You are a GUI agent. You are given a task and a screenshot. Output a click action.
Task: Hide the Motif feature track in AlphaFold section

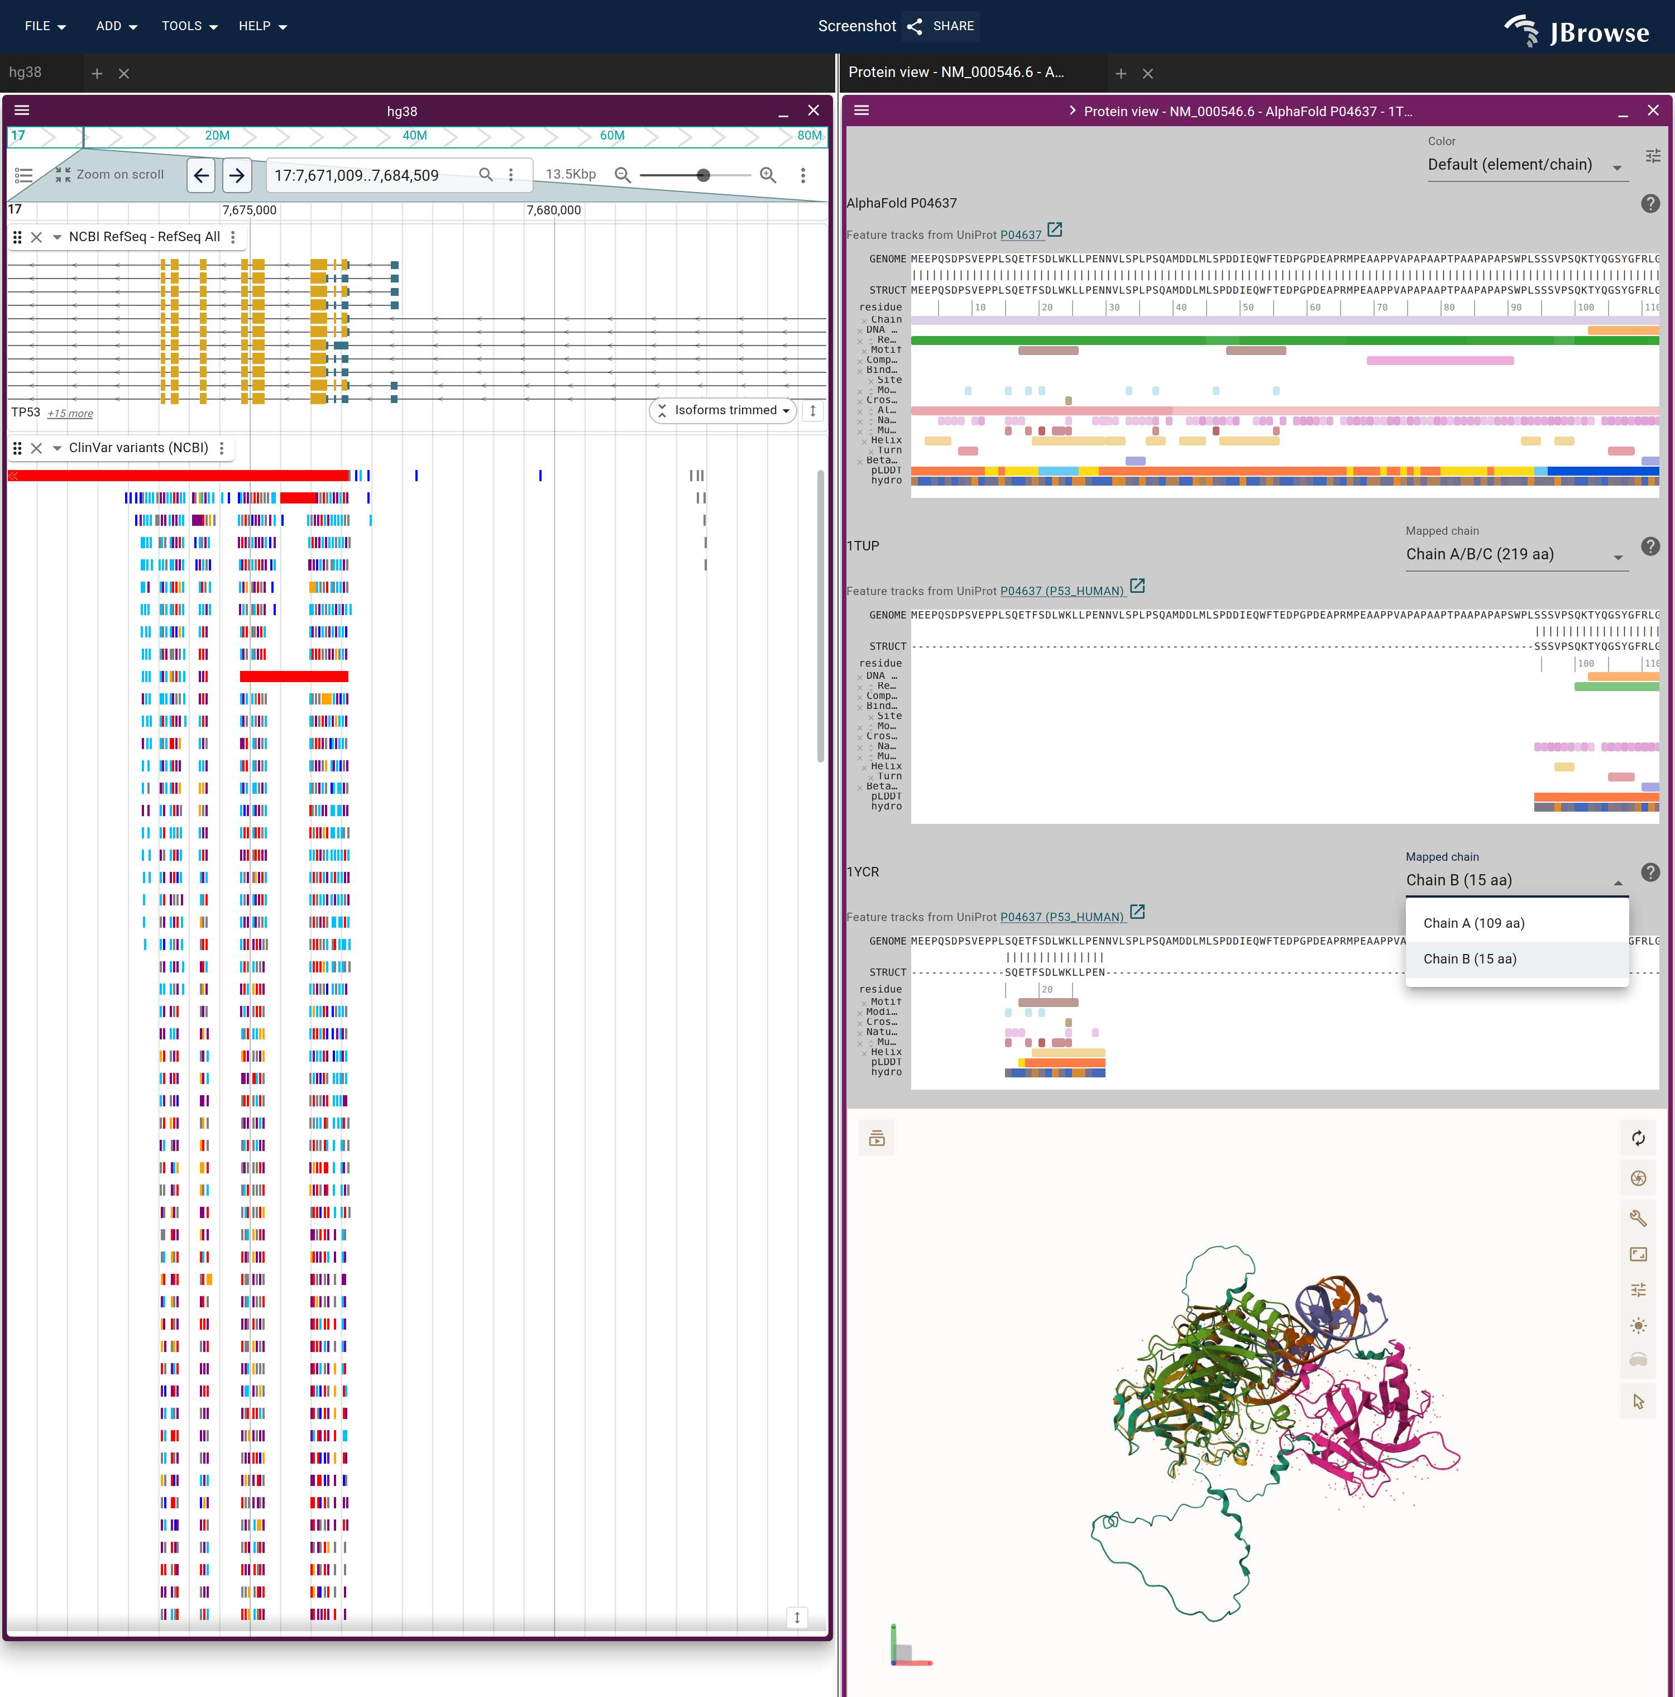864,351
